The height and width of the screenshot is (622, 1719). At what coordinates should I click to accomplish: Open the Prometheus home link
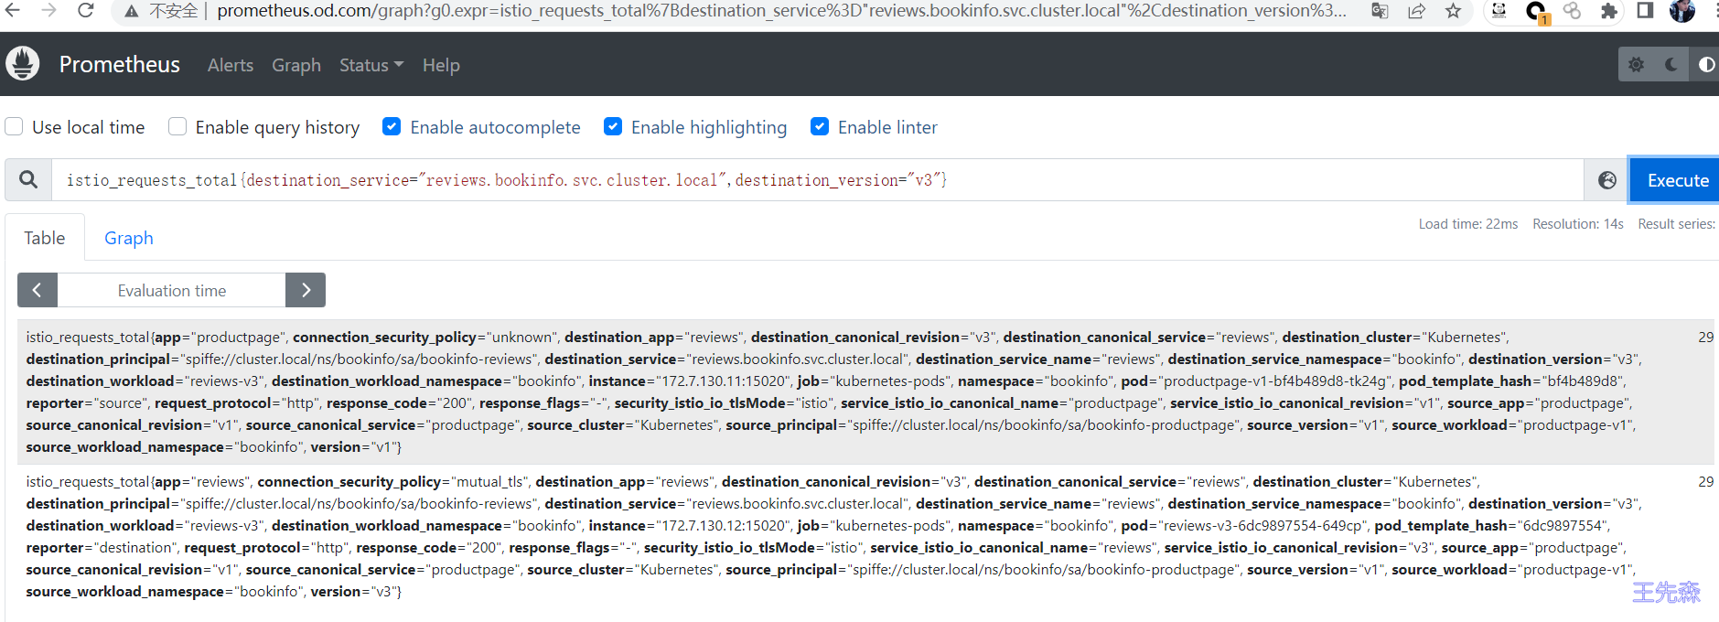(x=120, y=65)
